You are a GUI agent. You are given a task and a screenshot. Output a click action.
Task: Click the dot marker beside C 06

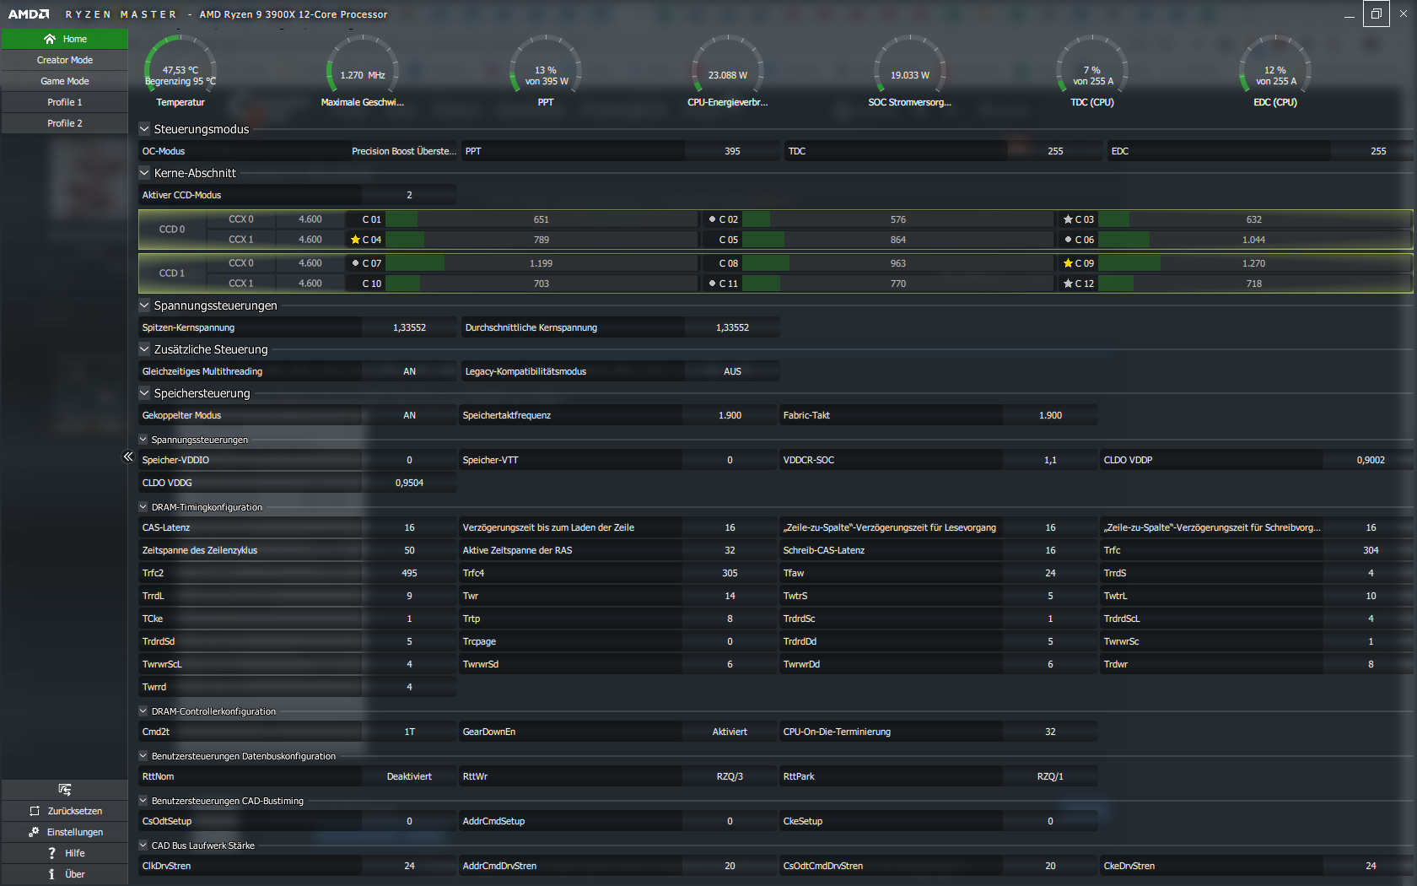point(1068,240)
